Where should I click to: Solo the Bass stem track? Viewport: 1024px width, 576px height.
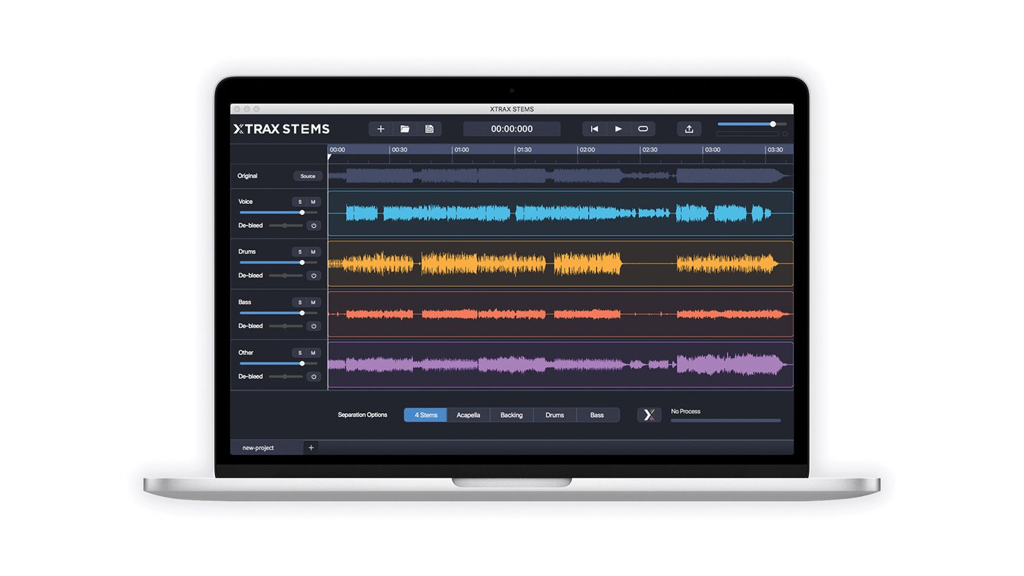point(300,302)
